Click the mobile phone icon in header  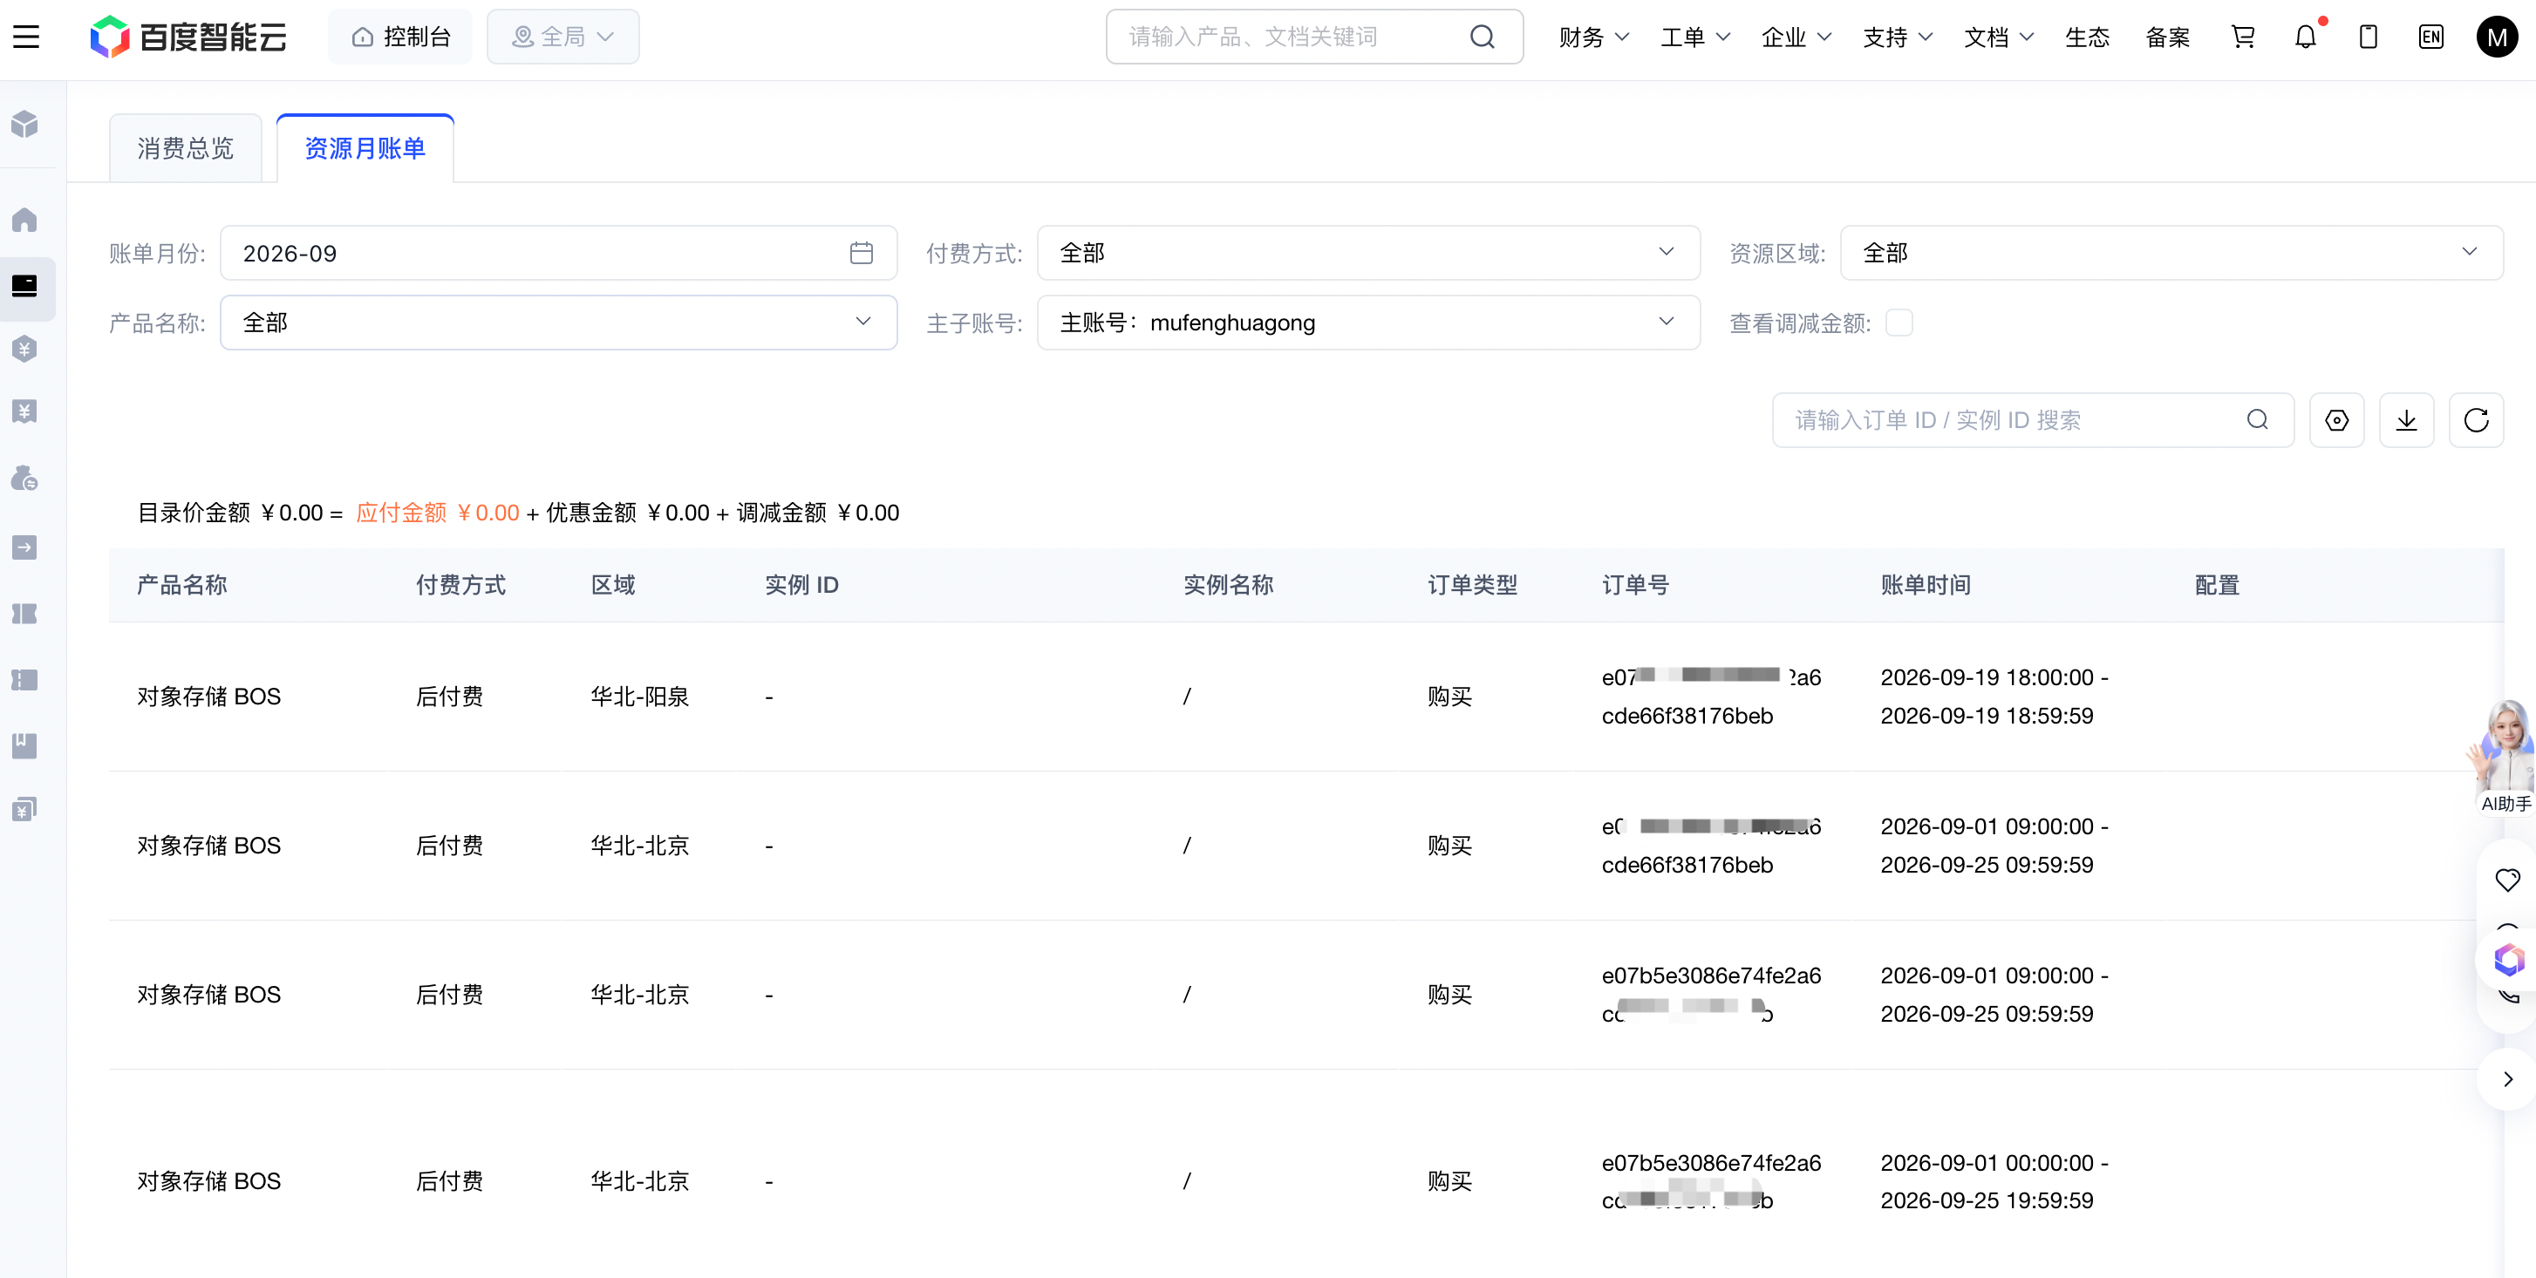pos(2369,37)
